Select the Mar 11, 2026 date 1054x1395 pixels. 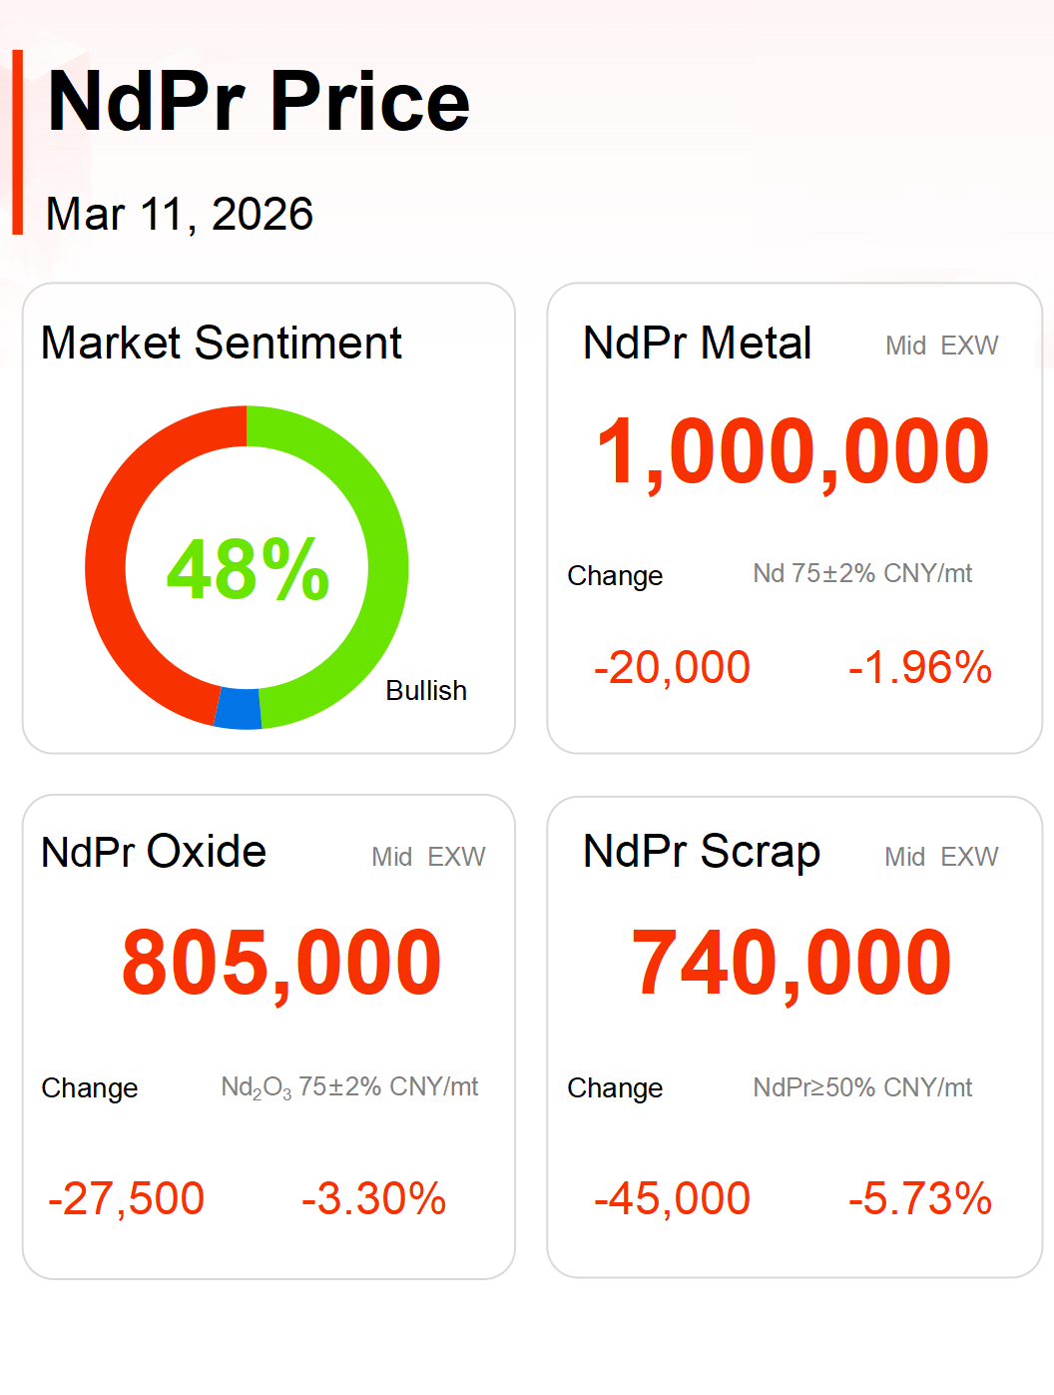coord(180,214)
